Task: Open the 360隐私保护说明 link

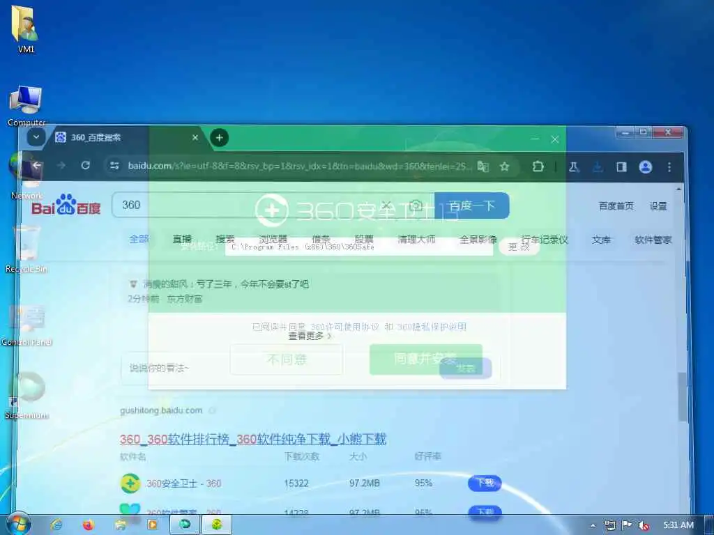Action: [432, 327]
